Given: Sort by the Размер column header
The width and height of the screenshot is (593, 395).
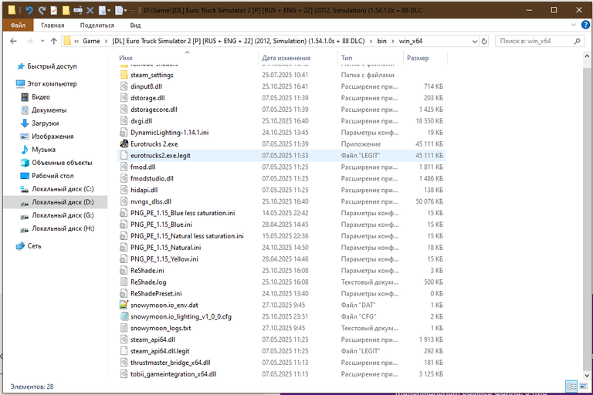Looking at the screenshot, I should [x=418, y=58].
